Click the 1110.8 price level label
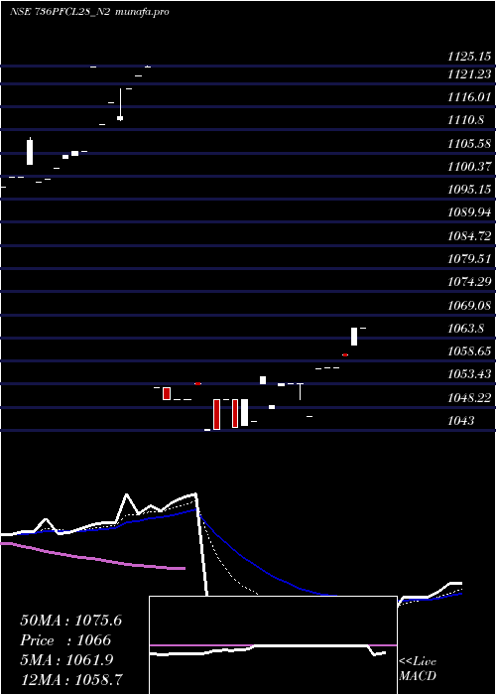Viewport: 496px width, 695px height. (x=466, y=120)
